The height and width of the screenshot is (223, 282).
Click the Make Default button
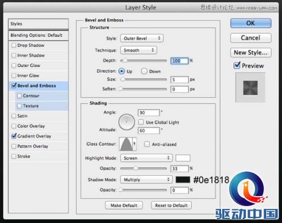[124, 206]
